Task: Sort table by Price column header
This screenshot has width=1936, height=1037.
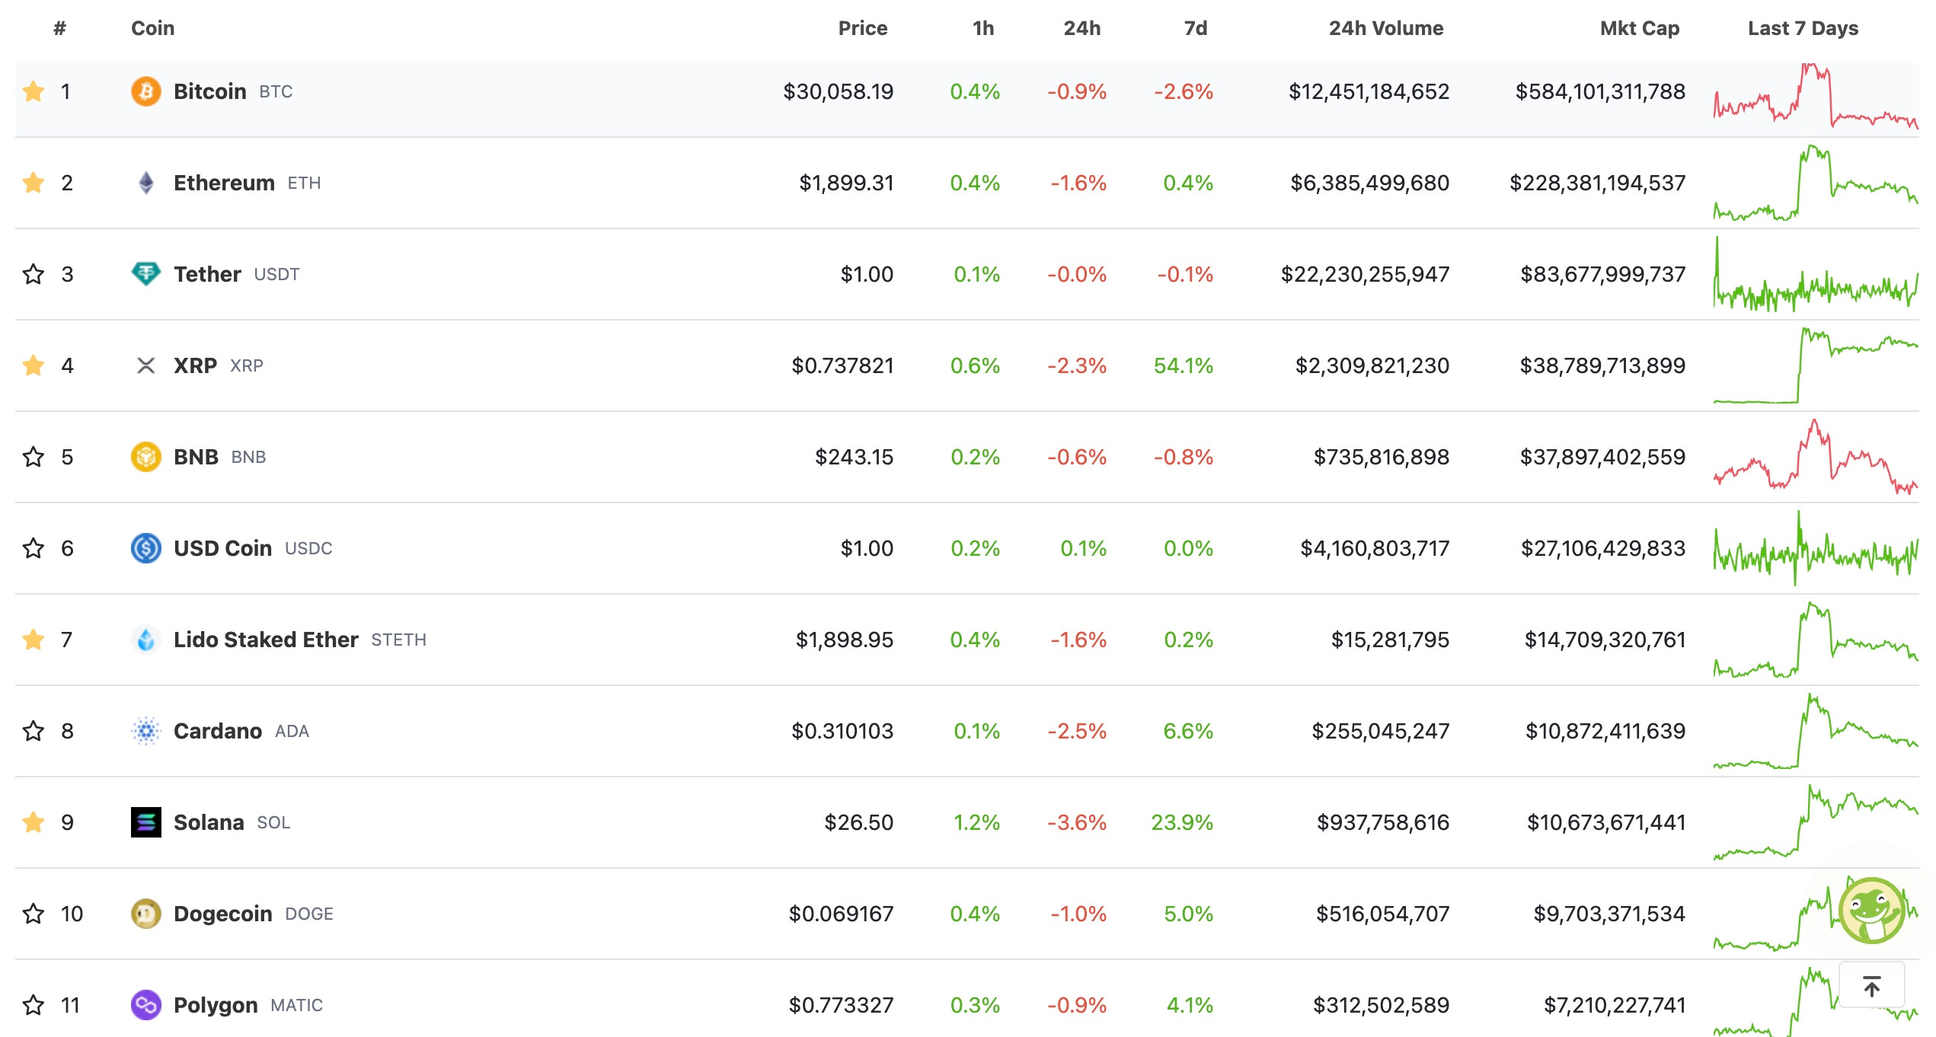Action: 863,28
